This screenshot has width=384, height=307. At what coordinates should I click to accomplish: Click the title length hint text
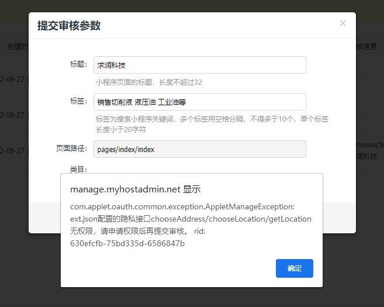coord(149,82)
